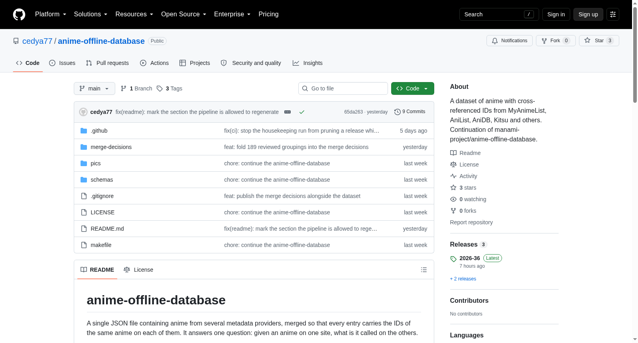
Task: Open the Platform dropdown menu
Action: tap(51, 14)
